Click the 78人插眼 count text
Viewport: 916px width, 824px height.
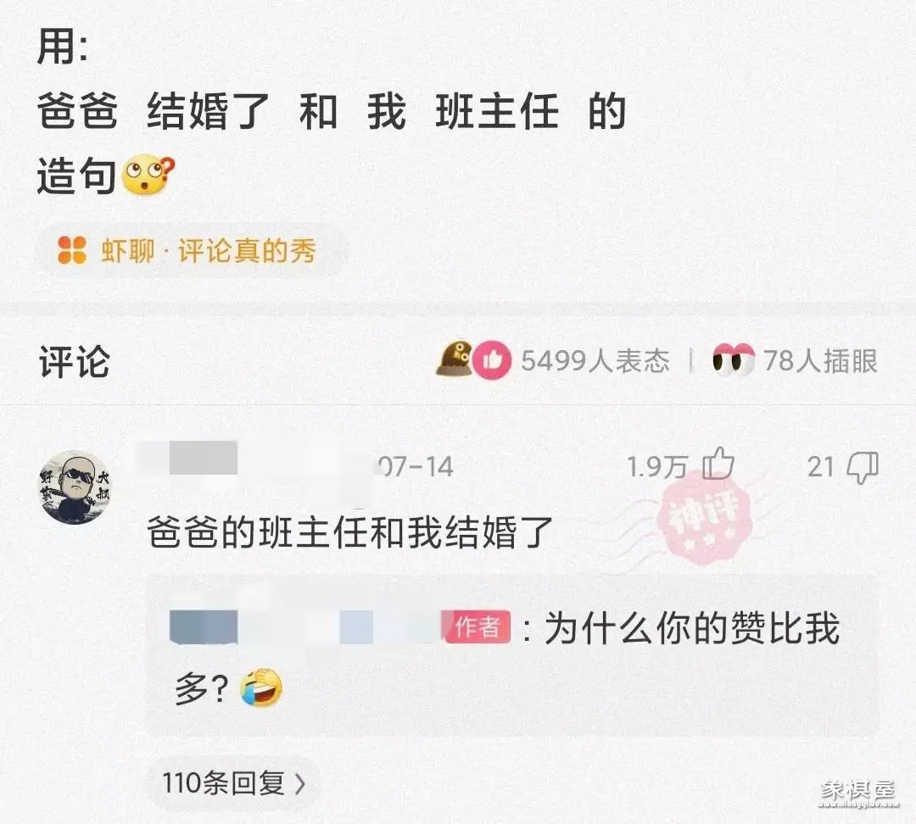[x=820, y=360]
